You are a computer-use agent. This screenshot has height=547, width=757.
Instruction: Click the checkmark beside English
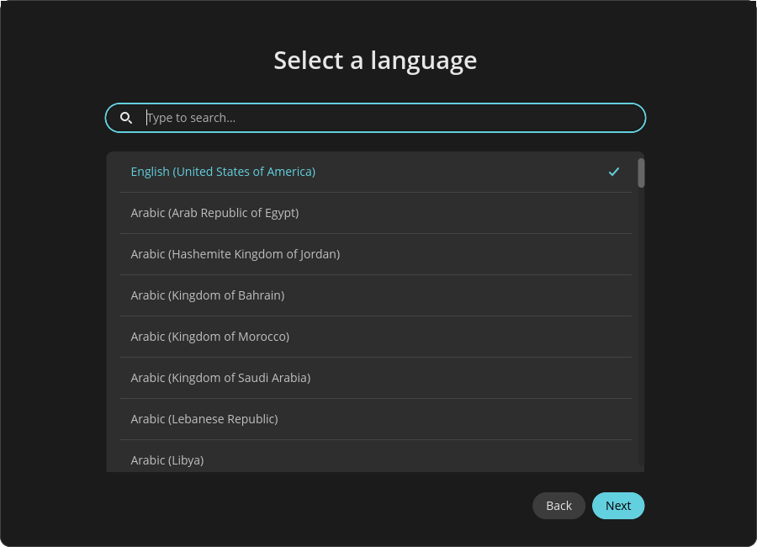[614, 172]
